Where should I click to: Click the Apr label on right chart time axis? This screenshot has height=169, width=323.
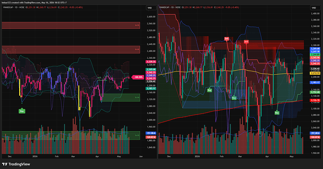tap(267, 156)
